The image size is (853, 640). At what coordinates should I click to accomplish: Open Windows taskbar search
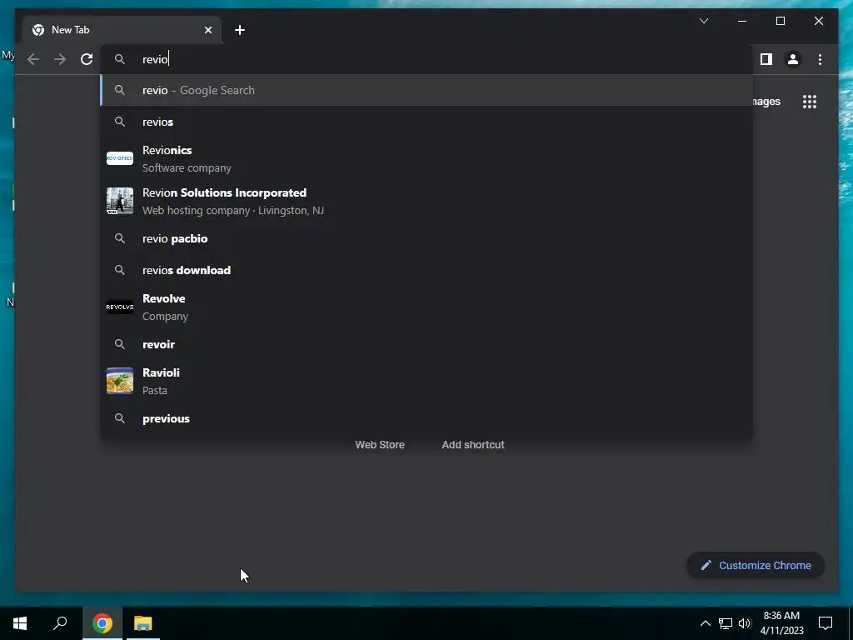click(60, 623)
